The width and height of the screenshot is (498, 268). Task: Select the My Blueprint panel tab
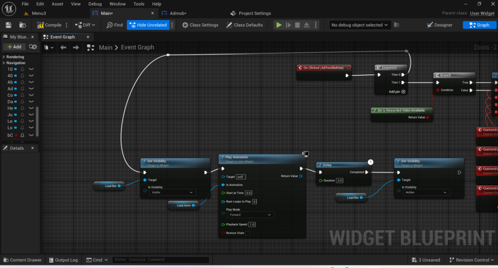click(x=18, y=37)
